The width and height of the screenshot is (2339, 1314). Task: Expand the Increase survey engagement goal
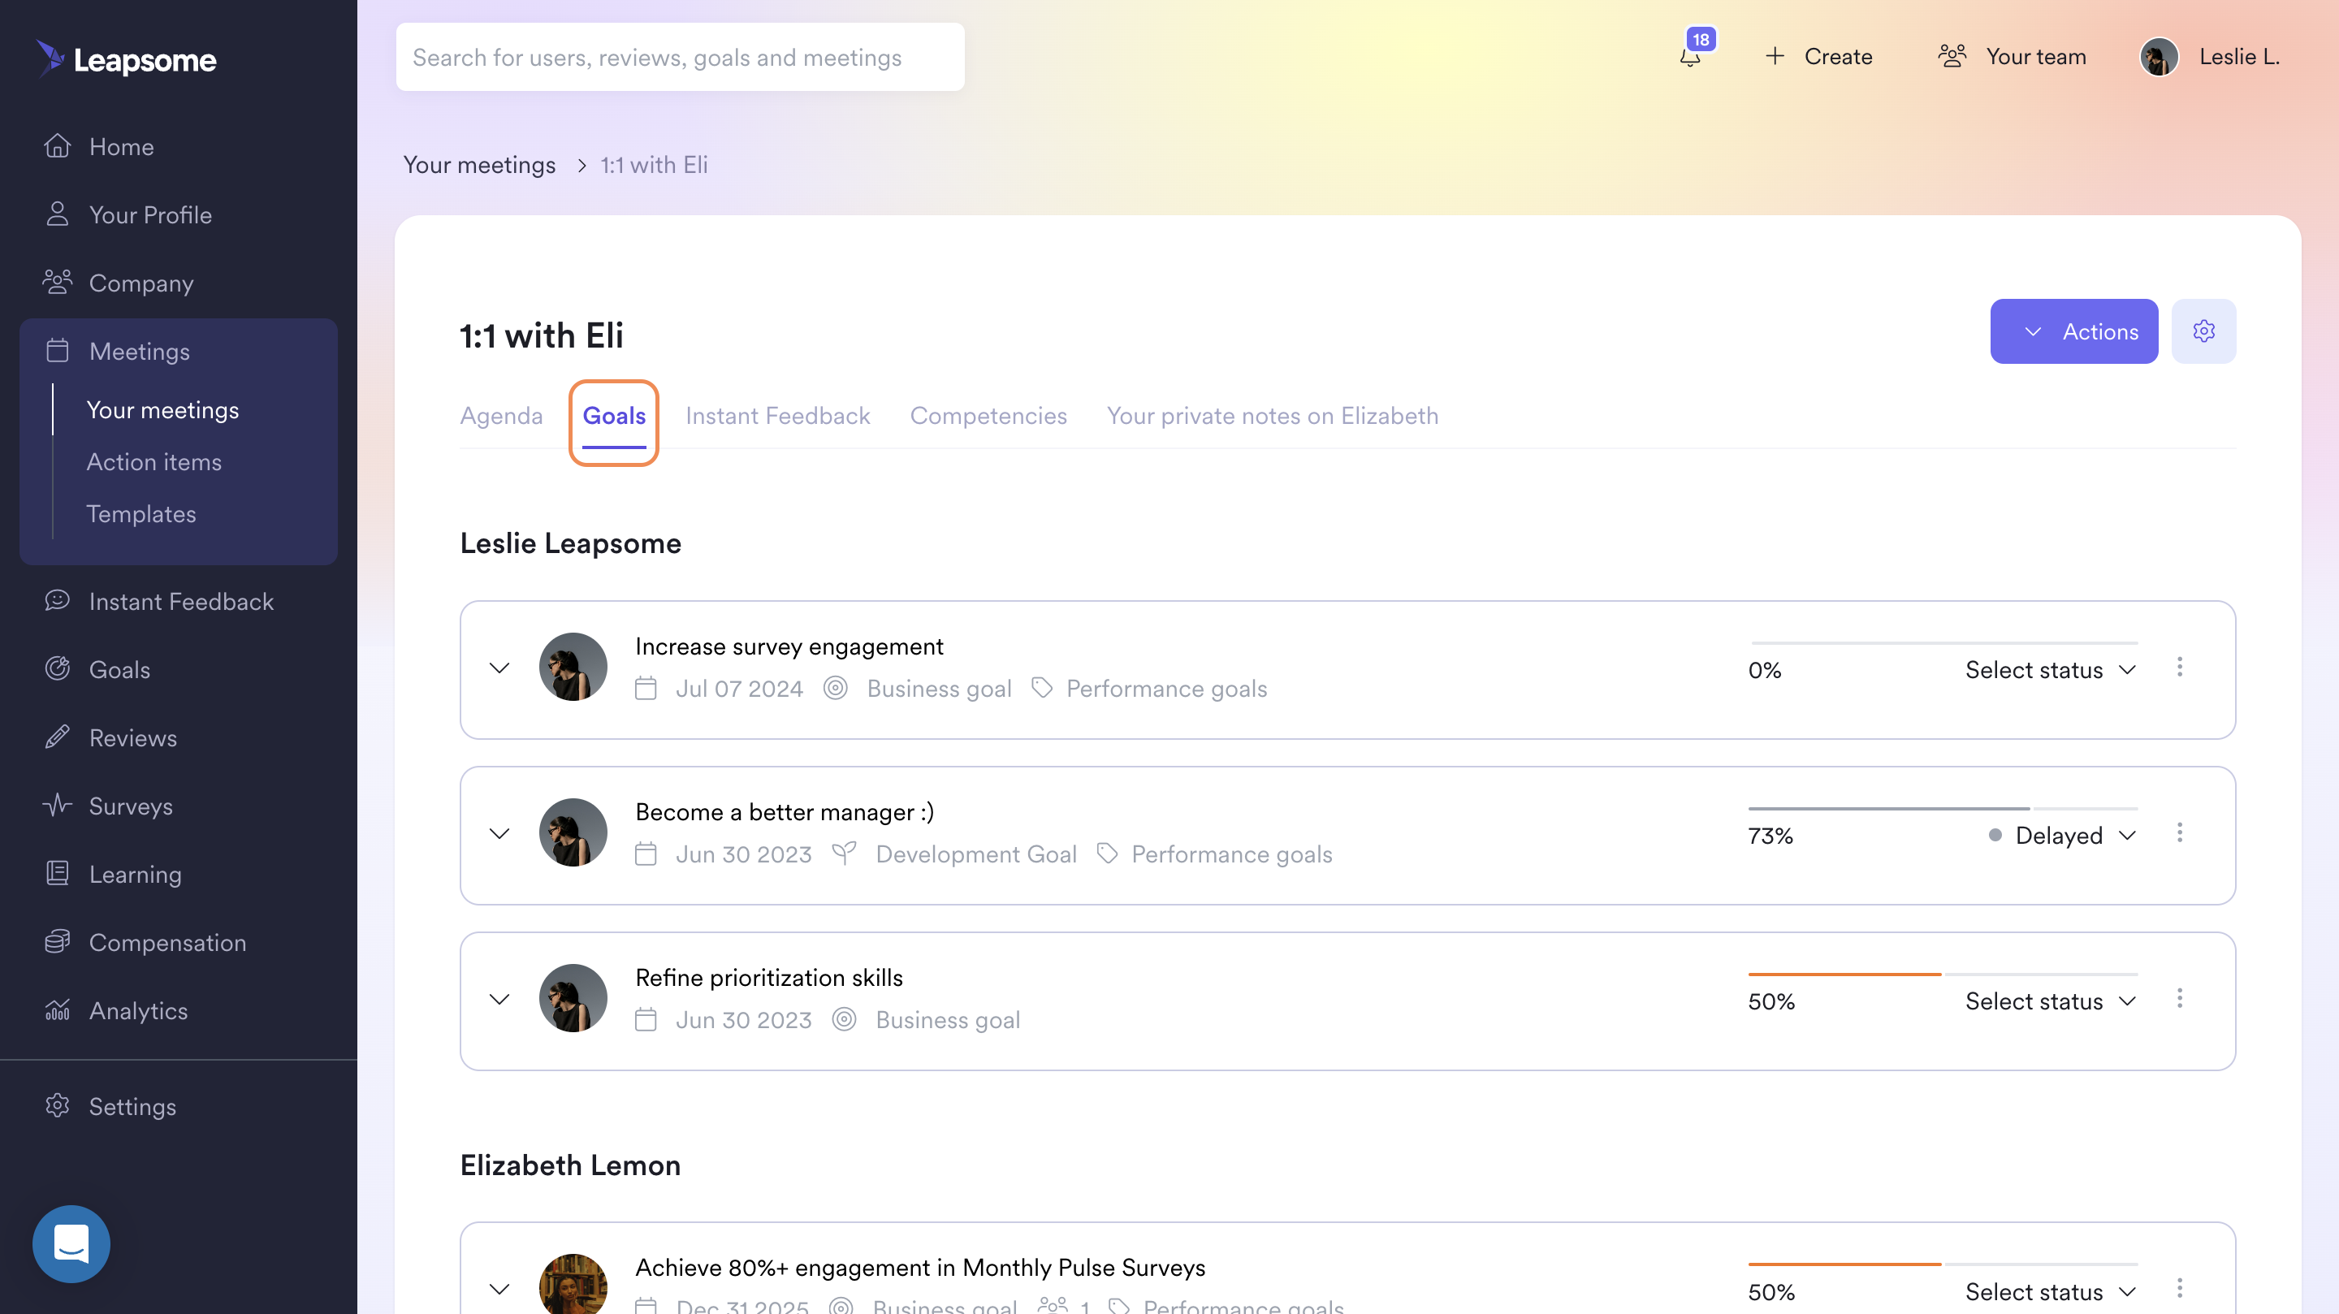[499, 668]
